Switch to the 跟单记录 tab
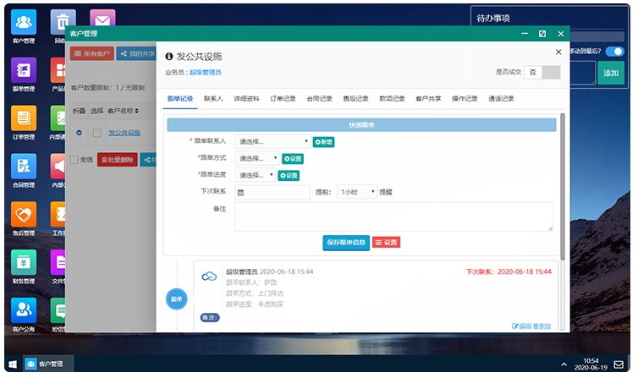638x378 pixels. tap(180, 99)
